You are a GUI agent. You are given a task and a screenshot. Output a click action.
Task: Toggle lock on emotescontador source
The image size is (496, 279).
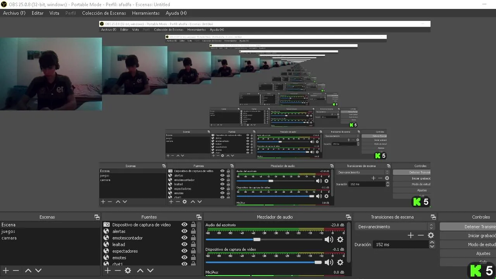[x=193, y=238]
